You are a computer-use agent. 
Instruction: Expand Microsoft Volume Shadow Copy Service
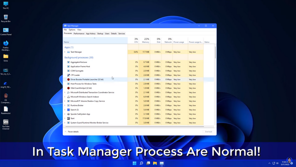coord(65,101)
